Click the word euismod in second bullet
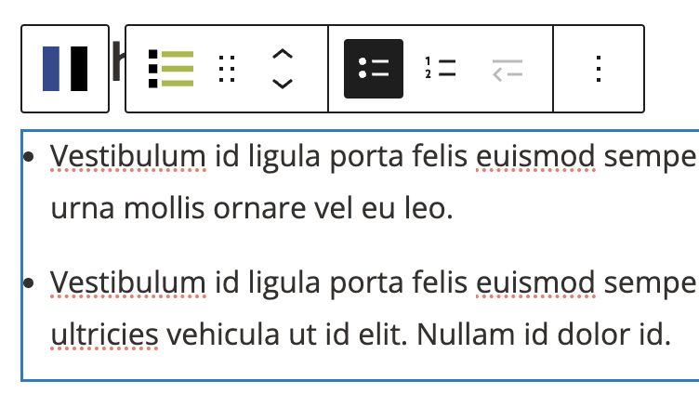The width and height of the screenshot is (699, 407). pos(534,282)
